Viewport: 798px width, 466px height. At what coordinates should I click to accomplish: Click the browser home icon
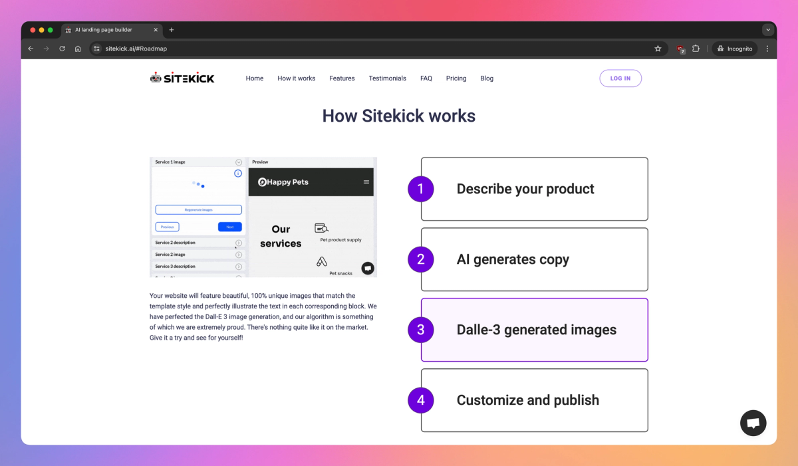point(78,49)
